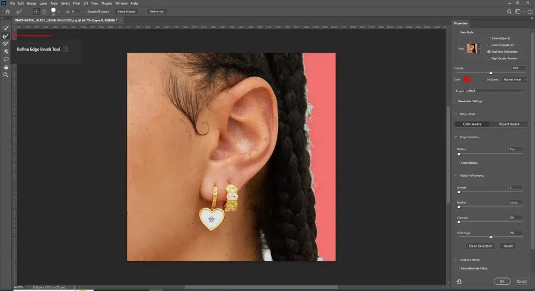Enable High Quality Preview checkbox
Image resolution: width=535 pixels, height=291 pixels.
(x=489, y=58)
